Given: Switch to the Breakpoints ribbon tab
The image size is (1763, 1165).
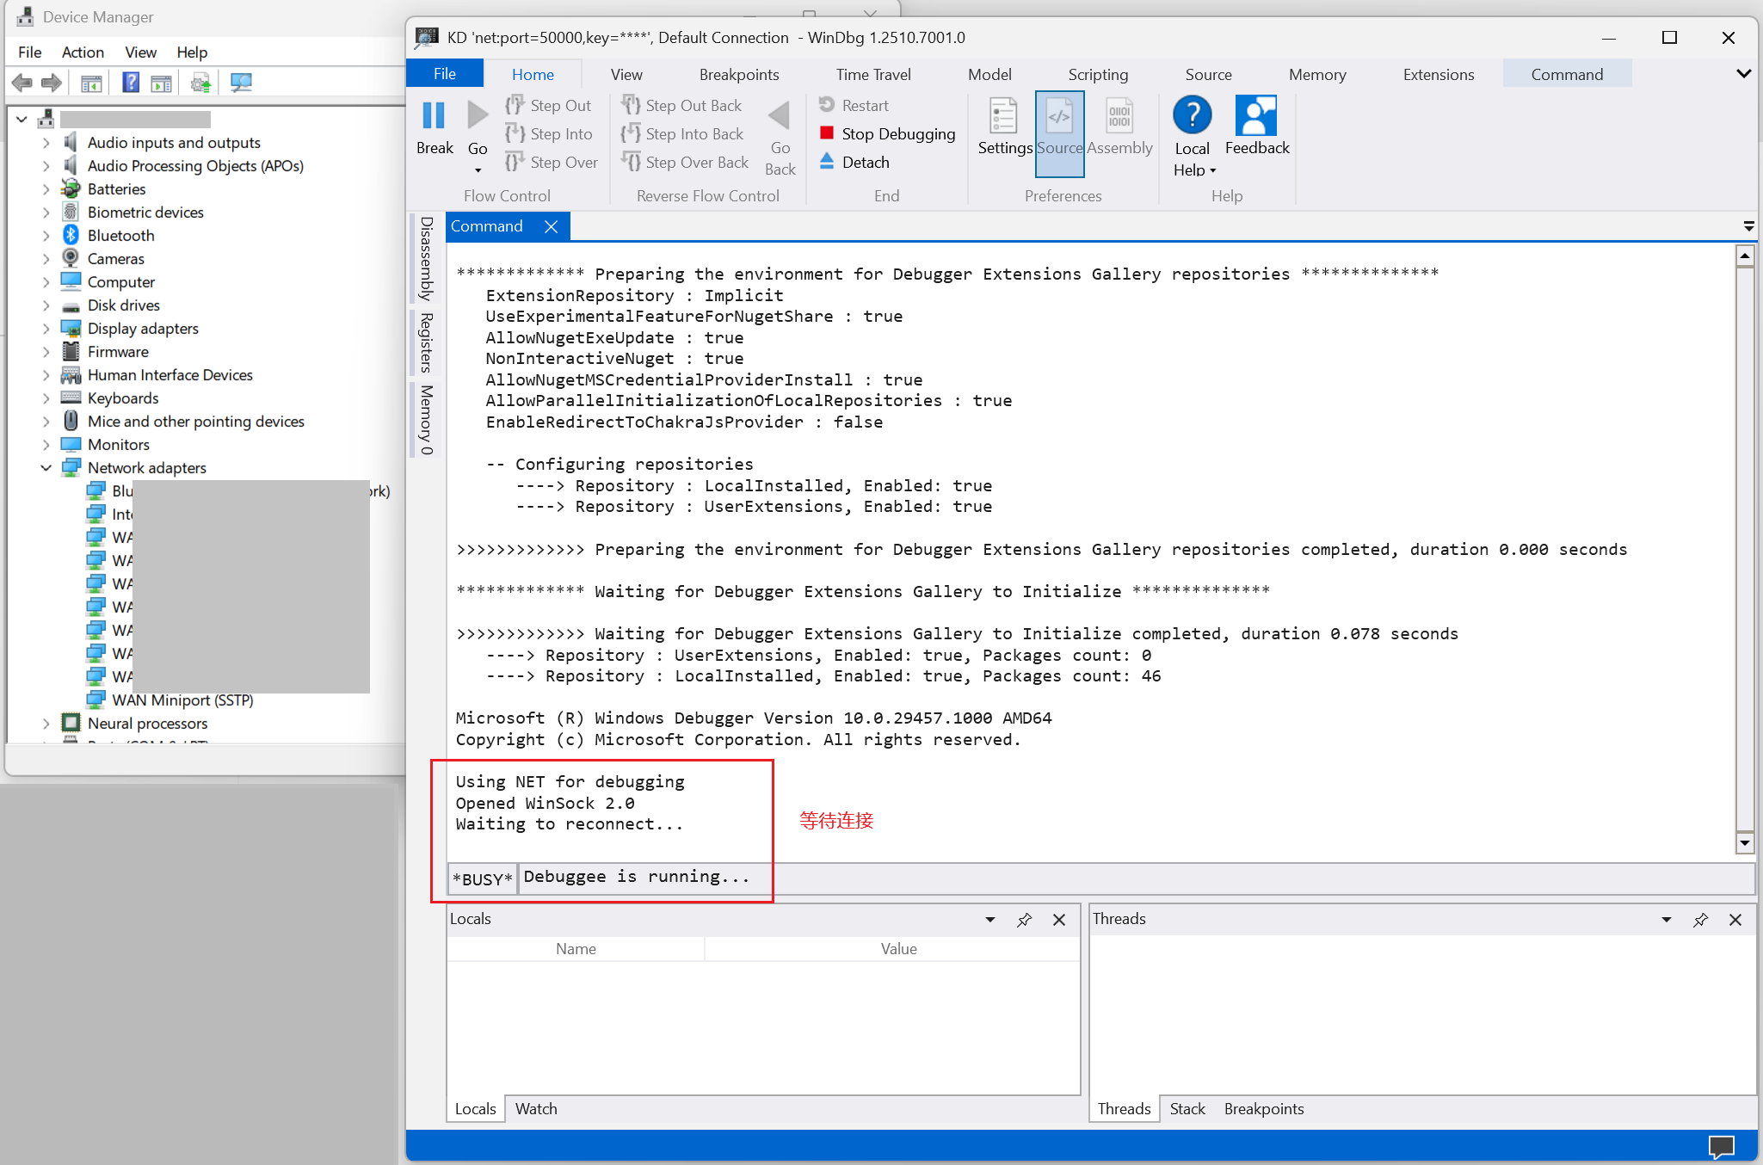Looking at the screenshot, I should (739, 74).
